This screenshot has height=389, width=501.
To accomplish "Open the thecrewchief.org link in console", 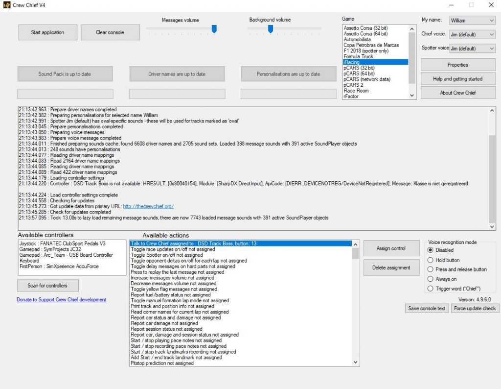I will pos(148,207).
